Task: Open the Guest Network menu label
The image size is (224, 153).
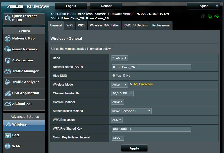Action: [25, 49]
